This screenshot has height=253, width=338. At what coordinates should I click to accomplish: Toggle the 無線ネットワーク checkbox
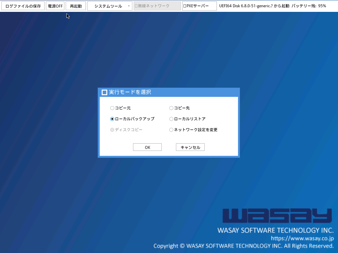tap(136, 6)
